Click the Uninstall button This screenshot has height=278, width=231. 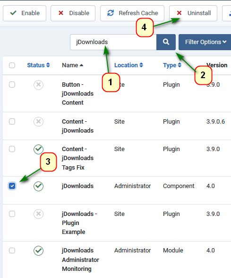click(x=193, y=13)
